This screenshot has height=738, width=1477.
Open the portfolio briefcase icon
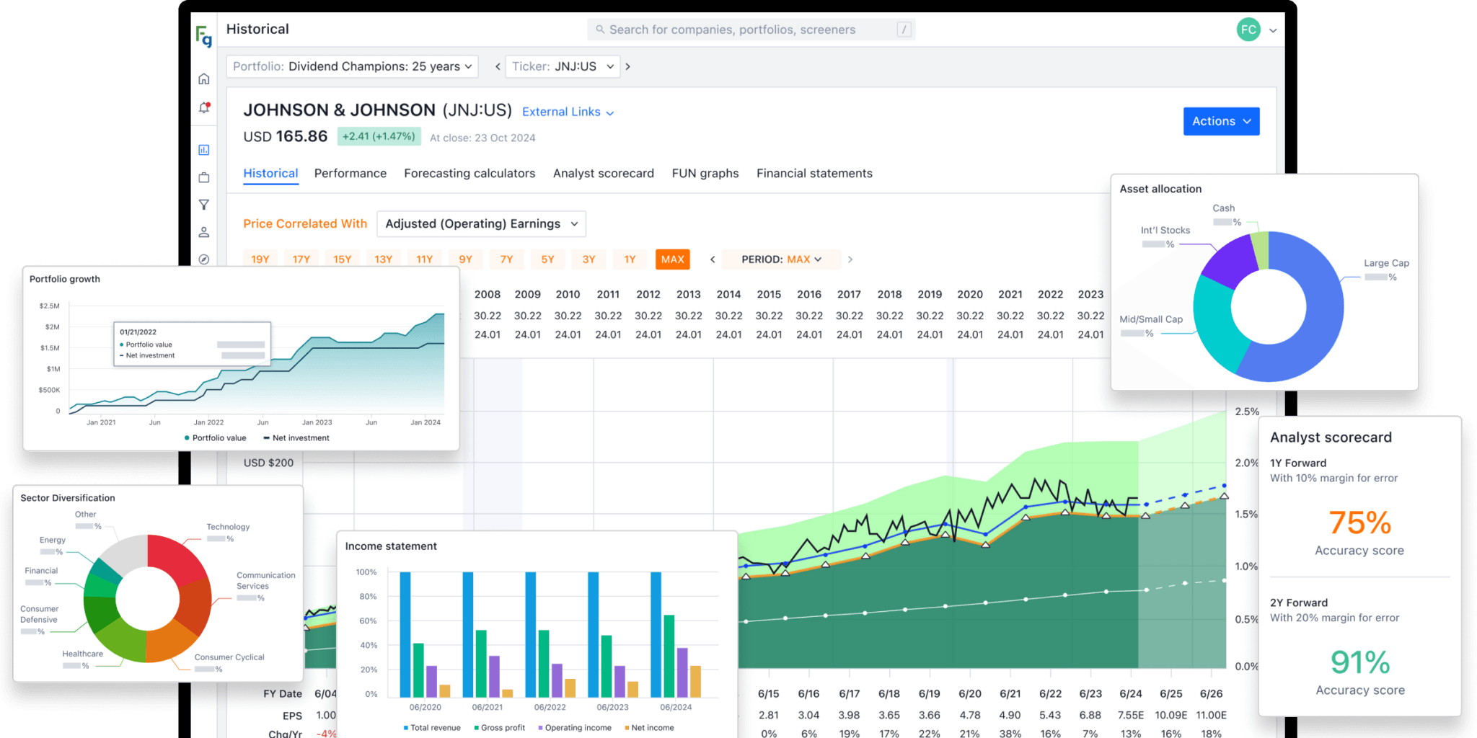click(x=204, y=177)
